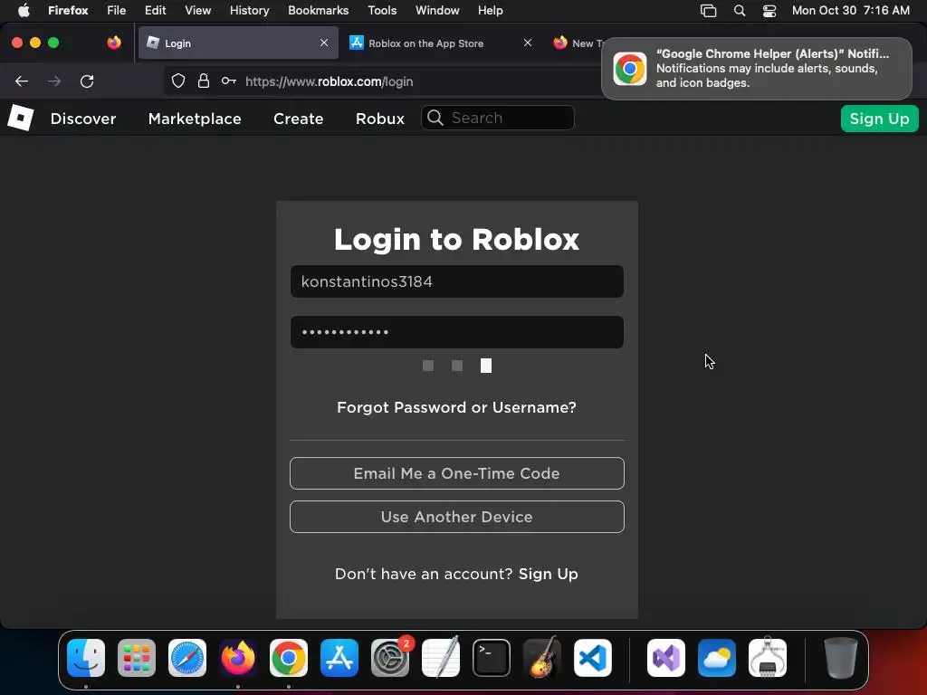Open Visual Studio from the dock
The width and height of the screenshot is (927, 695).
[x=666, y=658]
